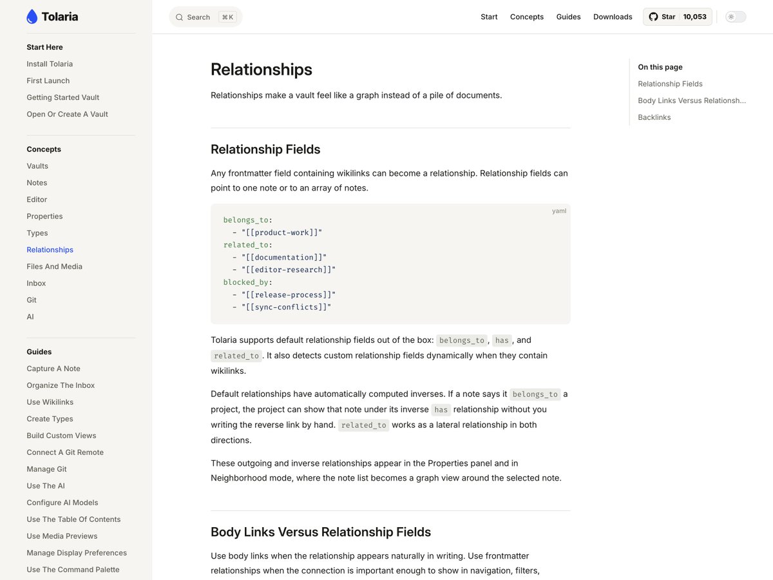Open the Search input field
This screenshot has height=580, width=773.
tap(205, 17)
